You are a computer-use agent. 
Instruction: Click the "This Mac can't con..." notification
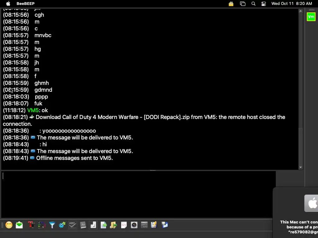[296, 213]
